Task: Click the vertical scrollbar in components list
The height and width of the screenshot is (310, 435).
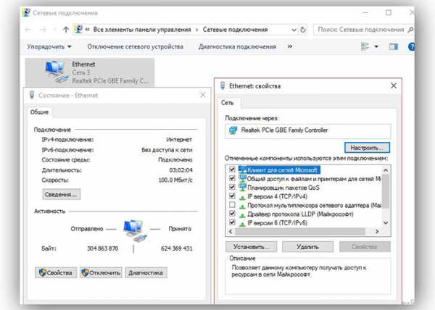Action: pyautogui.click(x=386, y=191)
